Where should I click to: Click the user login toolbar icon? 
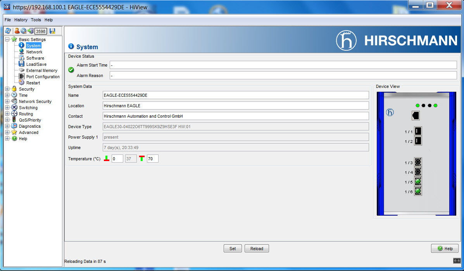coord(17,31)
